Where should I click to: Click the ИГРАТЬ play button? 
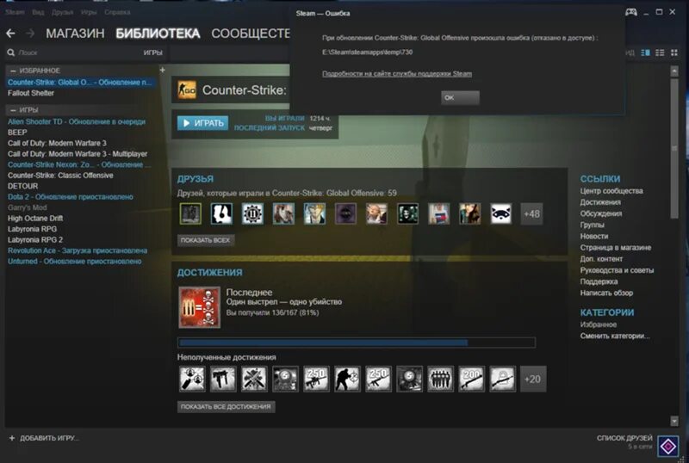pos(202,123)
